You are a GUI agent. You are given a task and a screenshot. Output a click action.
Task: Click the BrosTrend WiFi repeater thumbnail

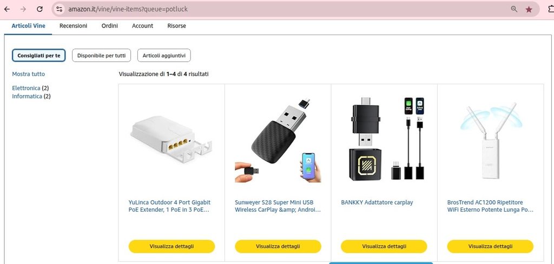[490, 141]
